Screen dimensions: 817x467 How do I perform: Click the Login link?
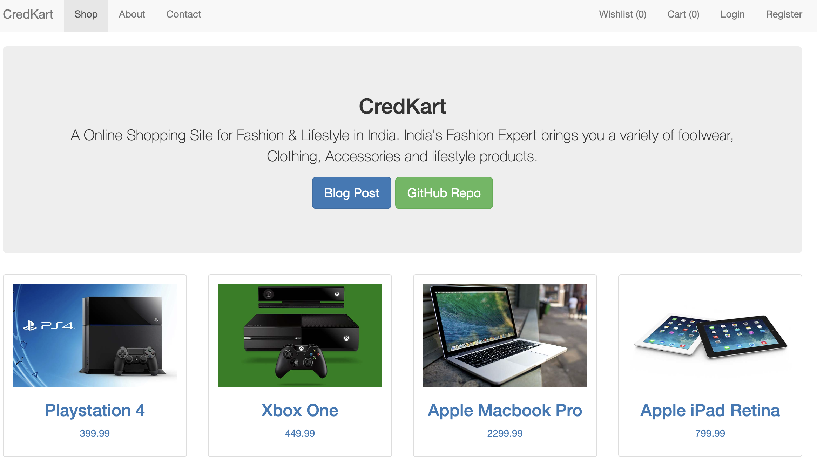(732, 14)
